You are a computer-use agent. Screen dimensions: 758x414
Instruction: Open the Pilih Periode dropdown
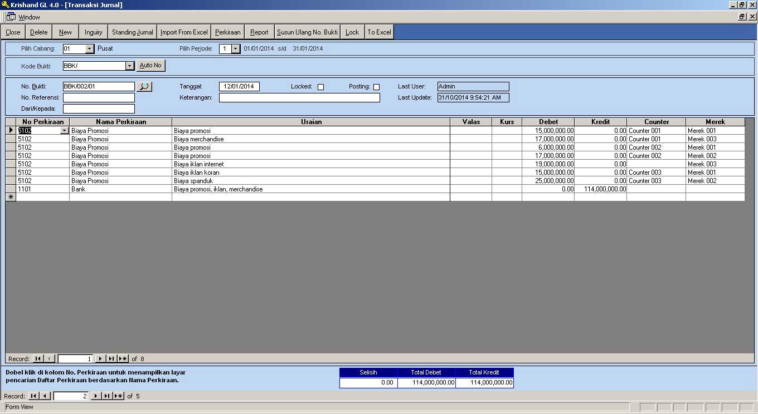pyautogui.click(x=236, y=49)
